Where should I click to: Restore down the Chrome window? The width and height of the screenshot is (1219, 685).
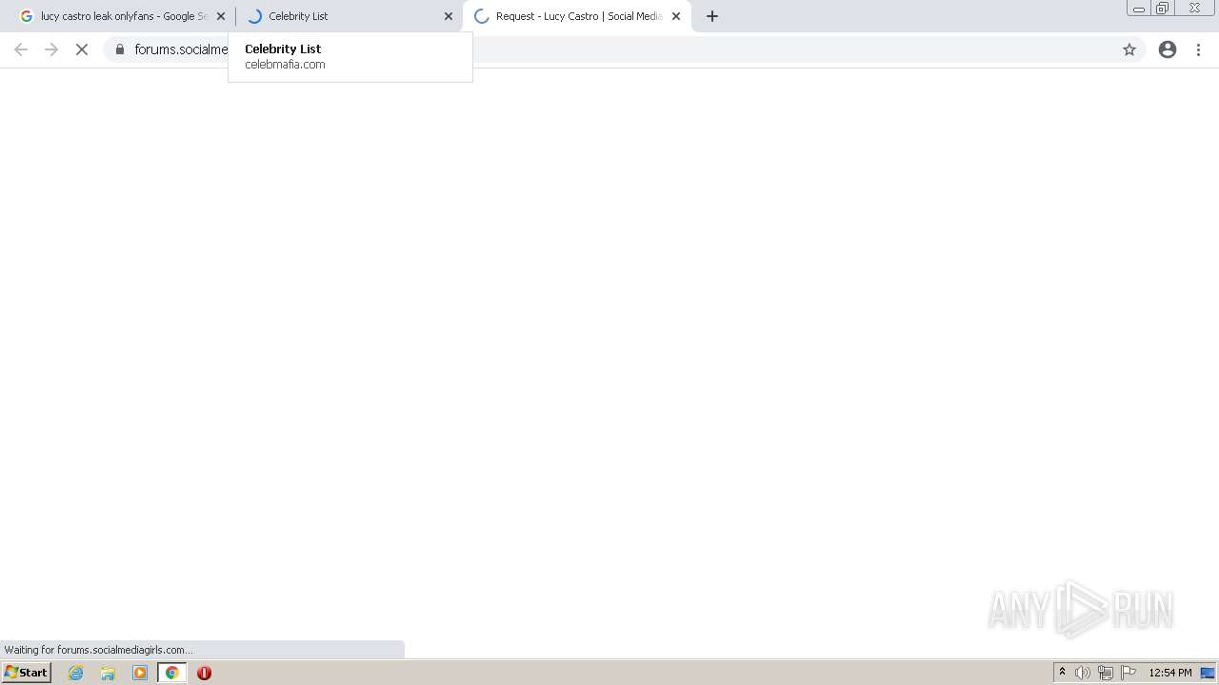(x=1163, y=9)
